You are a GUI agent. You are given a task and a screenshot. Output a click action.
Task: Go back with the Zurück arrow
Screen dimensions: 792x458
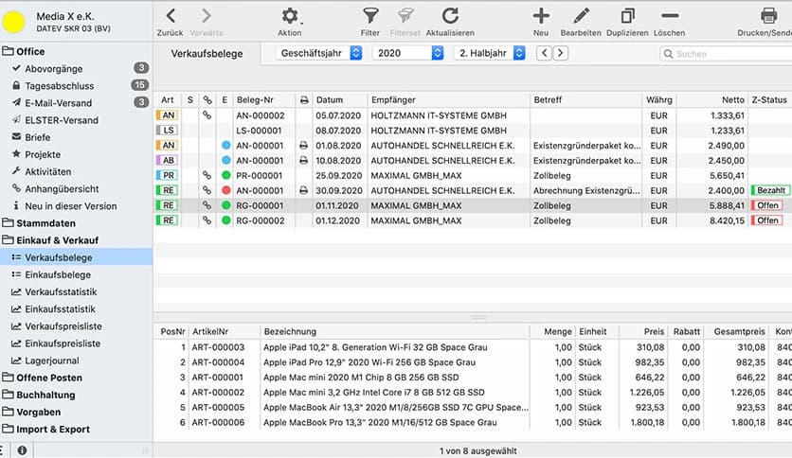coord(171,22)
